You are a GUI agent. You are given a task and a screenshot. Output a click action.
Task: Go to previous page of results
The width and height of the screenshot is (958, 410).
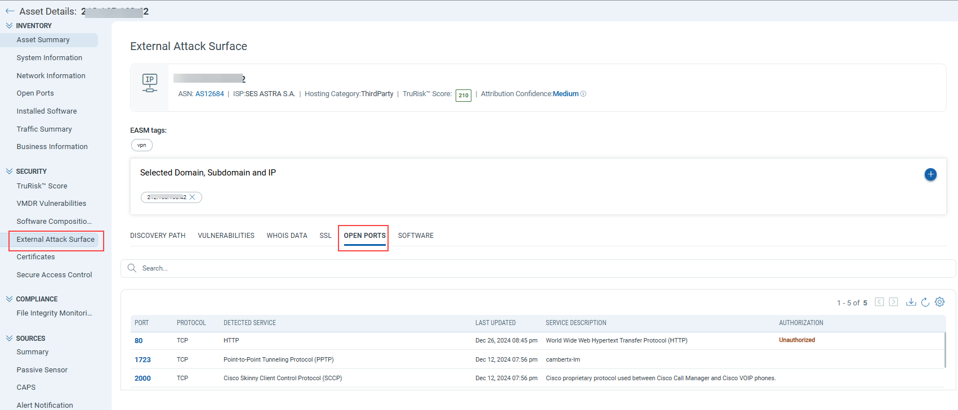point(879,303)
